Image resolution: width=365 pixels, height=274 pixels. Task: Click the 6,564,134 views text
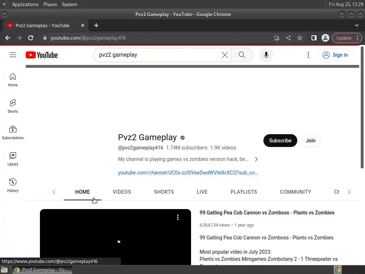[215, 225]
